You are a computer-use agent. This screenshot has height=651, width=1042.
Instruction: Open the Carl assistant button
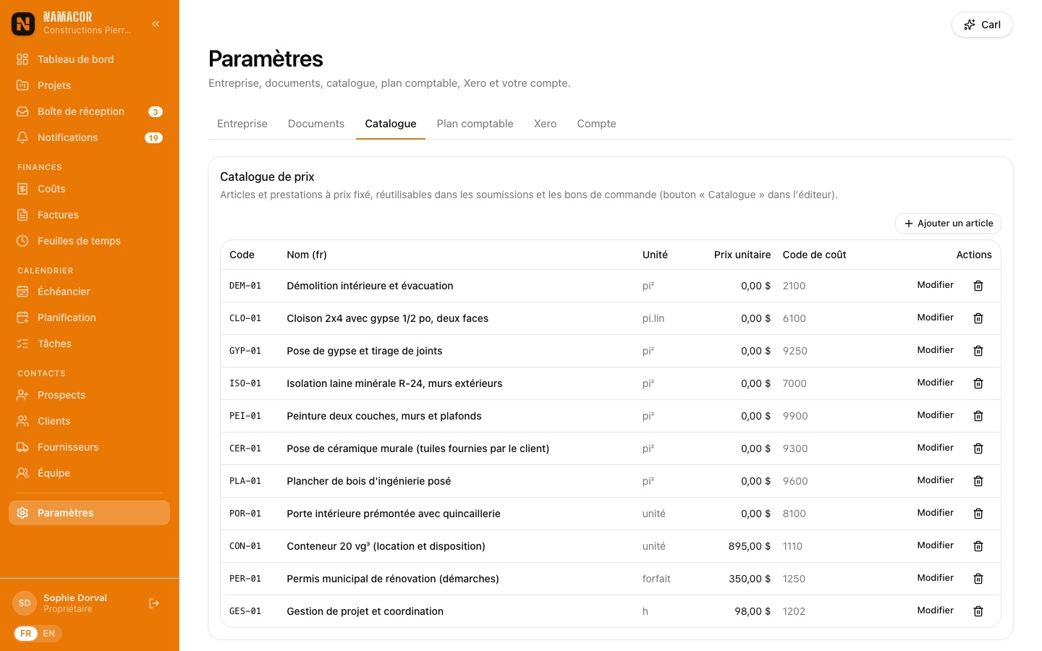[982, 25]
